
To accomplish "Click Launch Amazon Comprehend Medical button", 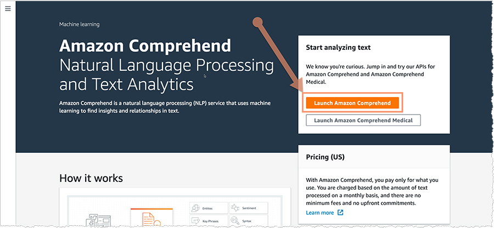I will point(363,120).
